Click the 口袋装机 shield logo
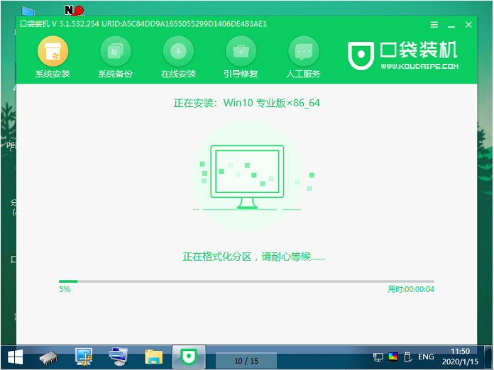The height and width of the screenshot is (370, 494). [x=361, y=55]
